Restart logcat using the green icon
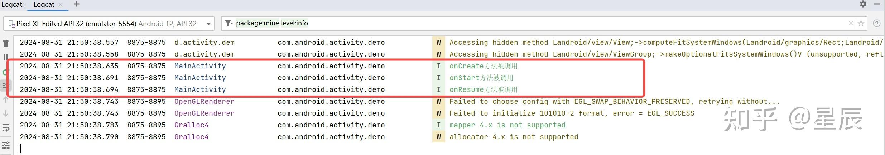Viewport: 885px width, 155px height. 5,72
